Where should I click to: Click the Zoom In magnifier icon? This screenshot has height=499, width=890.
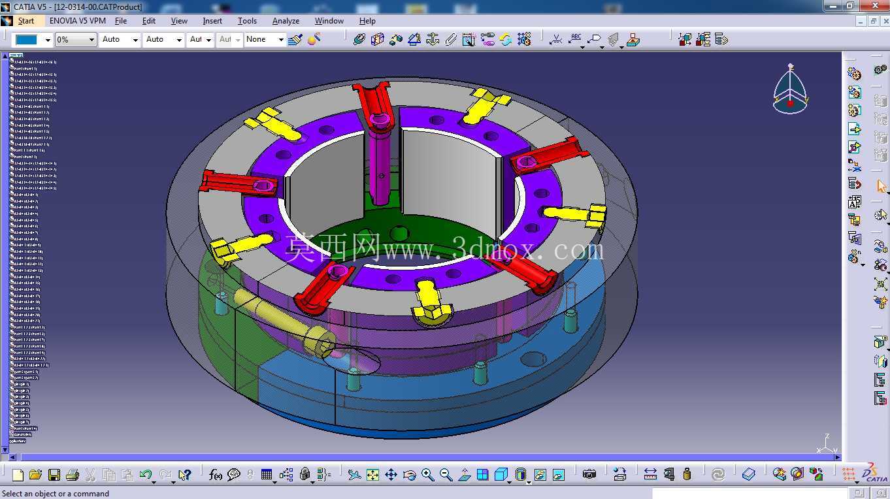click(427, 475)
